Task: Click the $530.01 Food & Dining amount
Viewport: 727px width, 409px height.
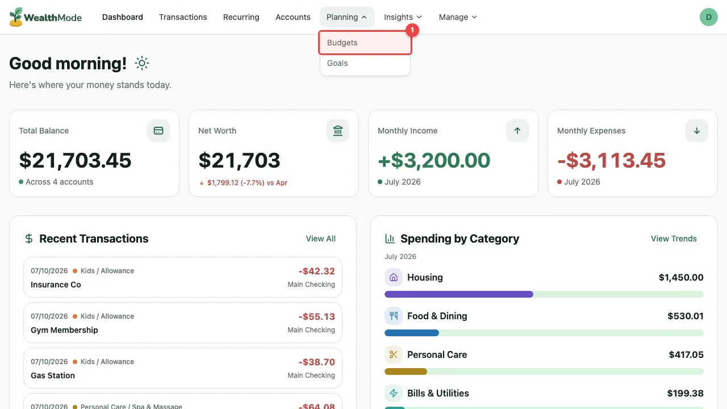Action: (686, 316)
